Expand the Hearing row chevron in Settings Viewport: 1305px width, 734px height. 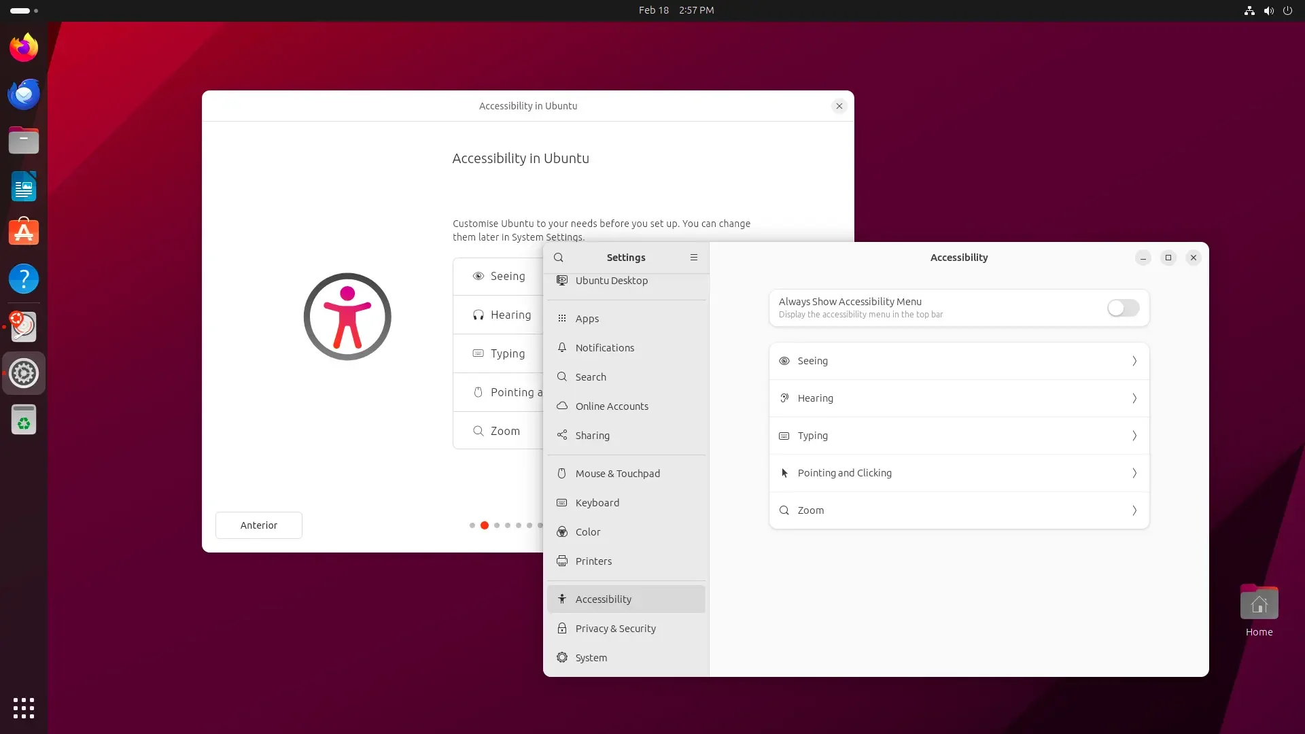tap(1134, 398)
